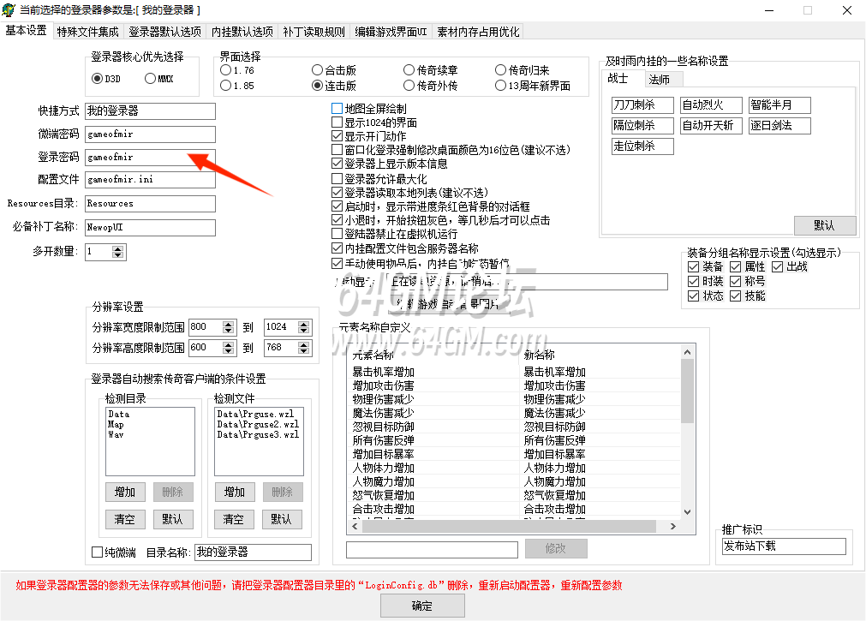Viewport: 866px width, 621px height.
Task: Select 忽视目标防御 row in element list
Action: click(x=514, y=427)
